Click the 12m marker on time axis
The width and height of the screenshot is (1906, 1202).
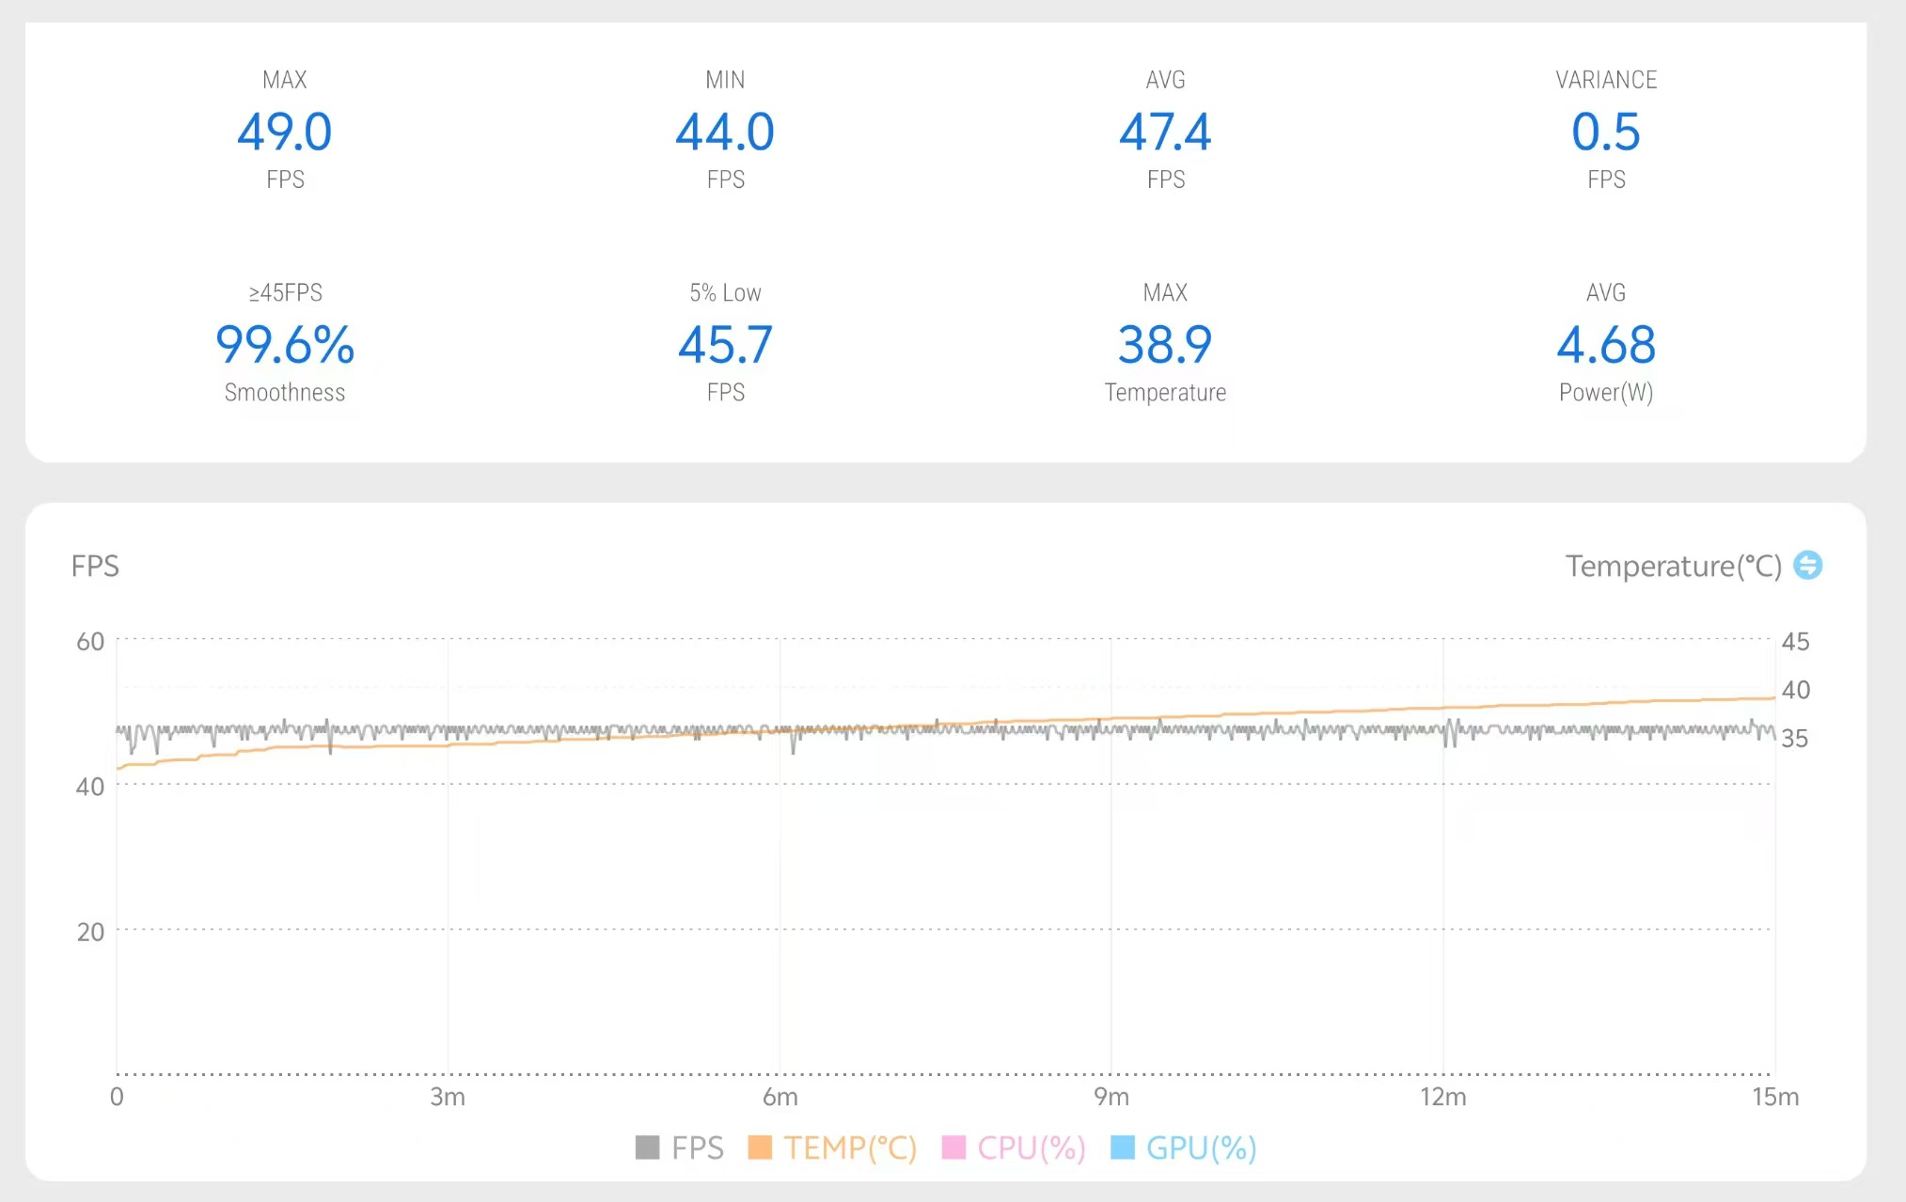(1442, 1097)
